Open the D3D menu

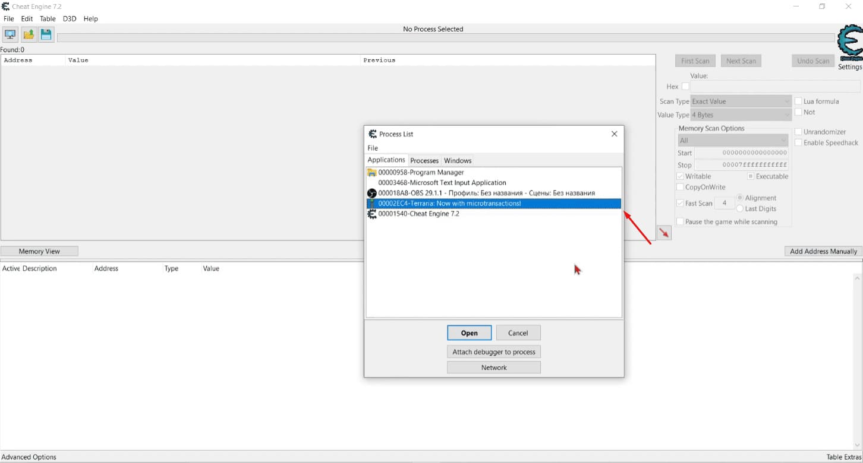70,19
